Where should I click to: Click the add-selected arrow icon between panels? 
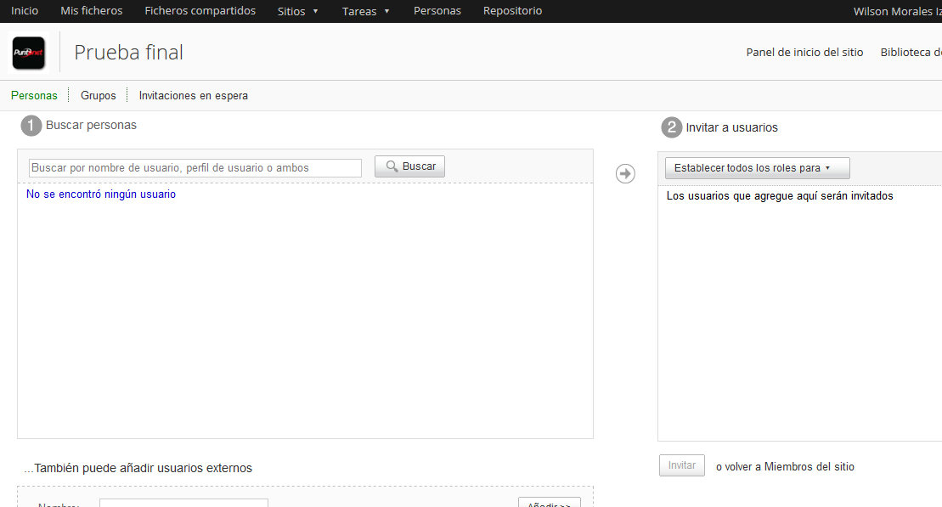coord(625,173)
